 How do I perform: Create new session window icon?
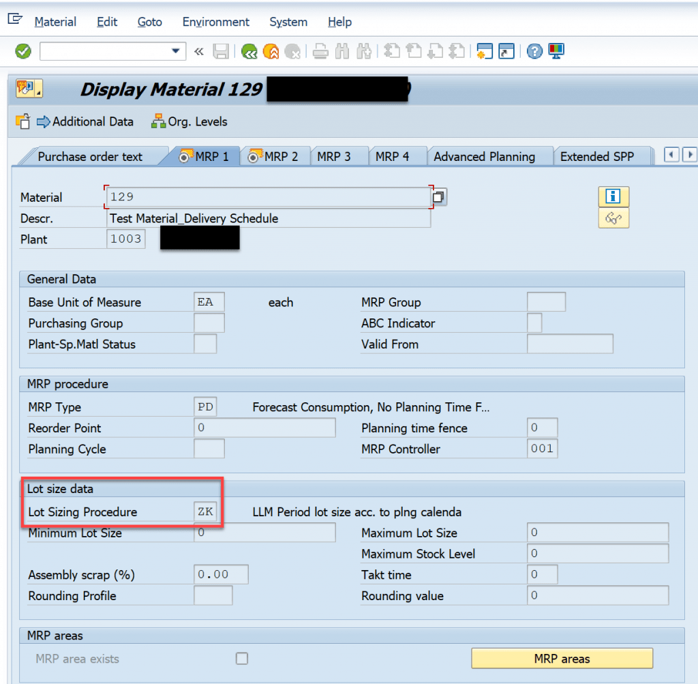click(485, 51)
